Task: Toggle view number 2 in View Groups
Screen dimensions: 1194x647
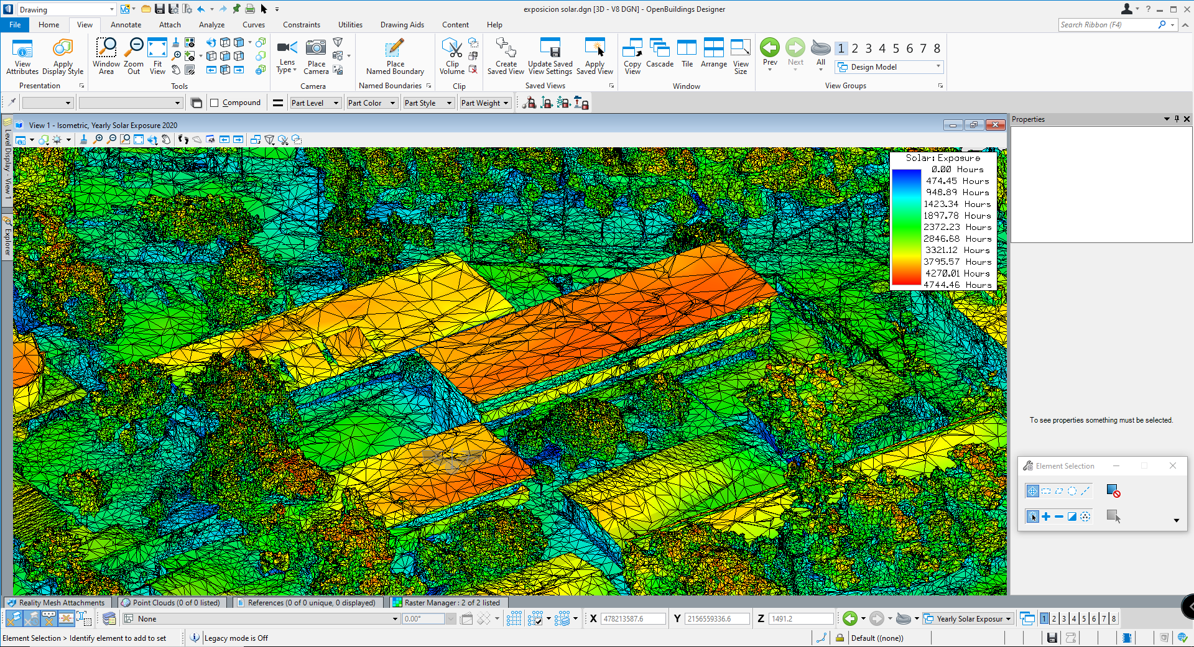Action: coord(854,48)
